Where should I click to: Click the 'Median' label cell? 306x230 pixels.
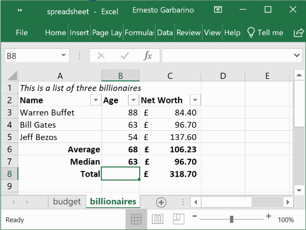pyautogui.click(x=60, y=162)
